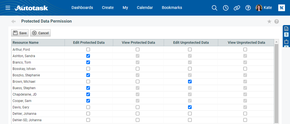
Task: Open the Dashboards menu
Action: click(82, 8)
